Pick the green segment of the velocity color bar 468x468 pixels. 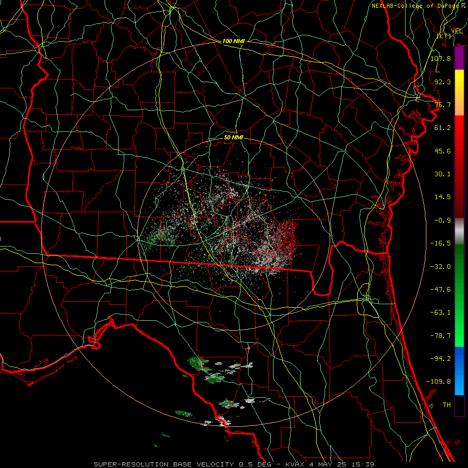point(459,296)
